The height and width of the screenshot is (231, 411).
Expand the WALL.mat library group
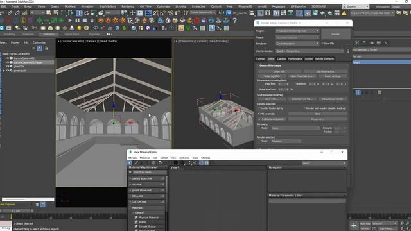click(x=130, y=196)
